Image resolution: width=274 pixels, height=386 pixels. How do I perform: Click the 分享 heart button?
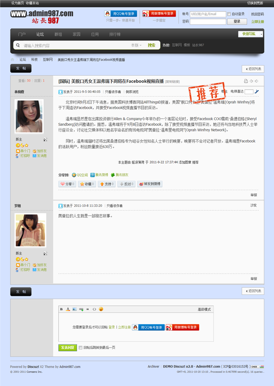[67, 184]
